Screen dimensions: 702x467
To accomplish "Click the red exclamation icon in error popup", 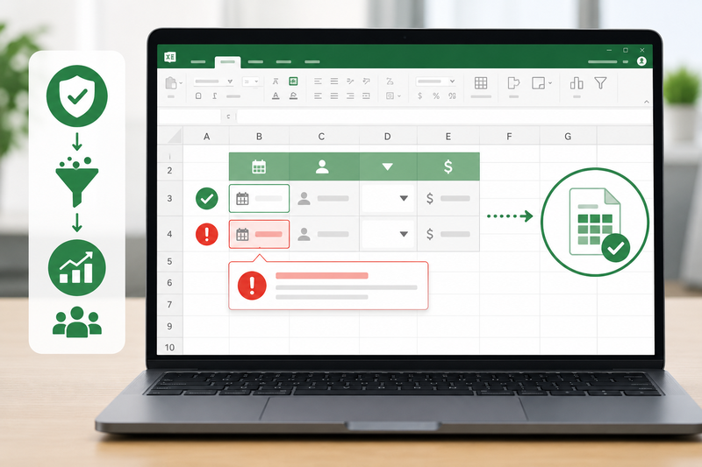I will (x=252, y=286).
